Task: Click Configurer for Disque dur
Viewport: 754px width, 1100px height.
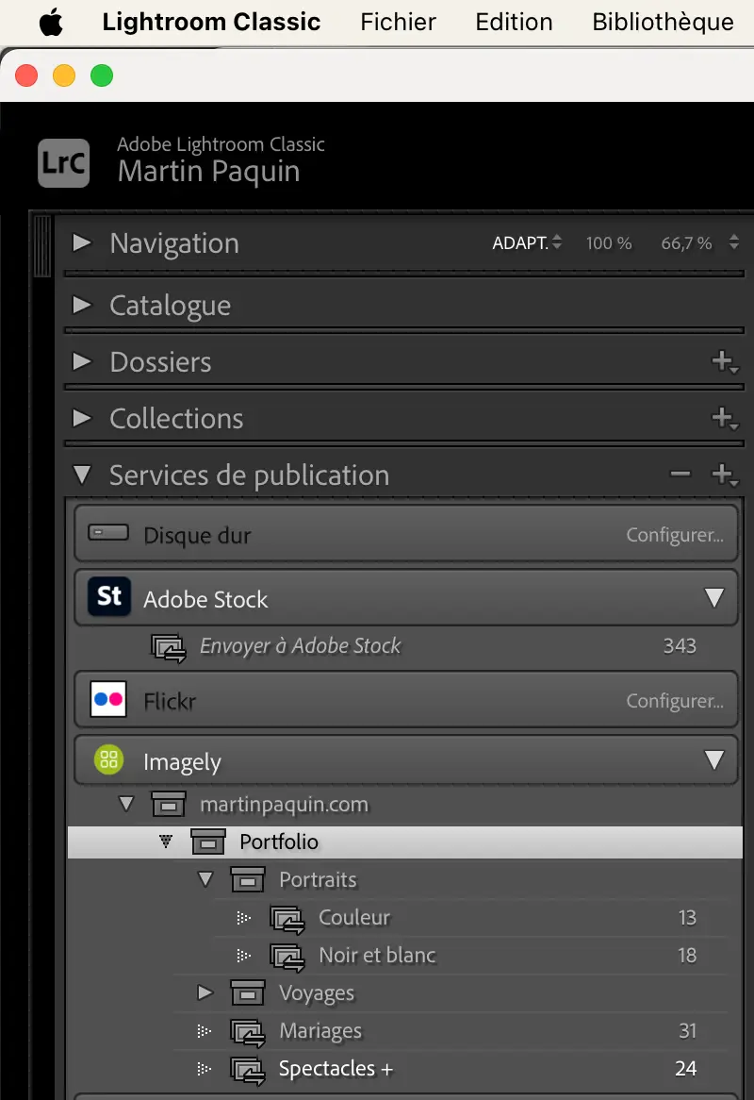Action: click(x=675, y=535)
